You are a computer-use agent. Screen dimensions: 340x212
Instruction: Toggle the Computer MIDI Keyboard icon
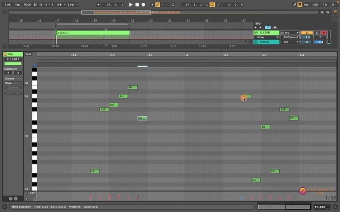(x=300, y=4)
